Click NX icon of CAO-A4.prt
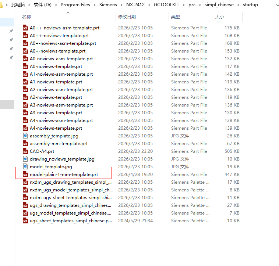 (25, 151)
